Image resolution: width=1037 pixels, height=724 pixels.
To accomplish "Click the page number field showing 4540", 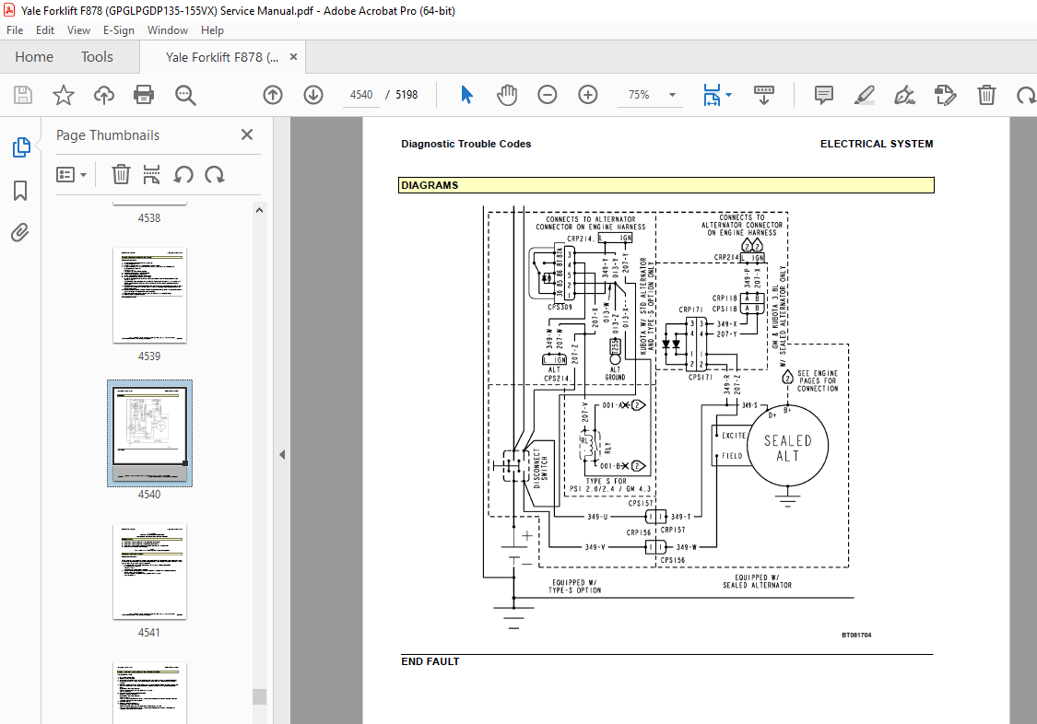I will [361, 95].
